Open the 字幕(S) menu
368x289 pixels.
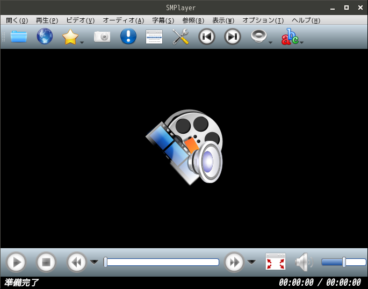click(163, 20)
